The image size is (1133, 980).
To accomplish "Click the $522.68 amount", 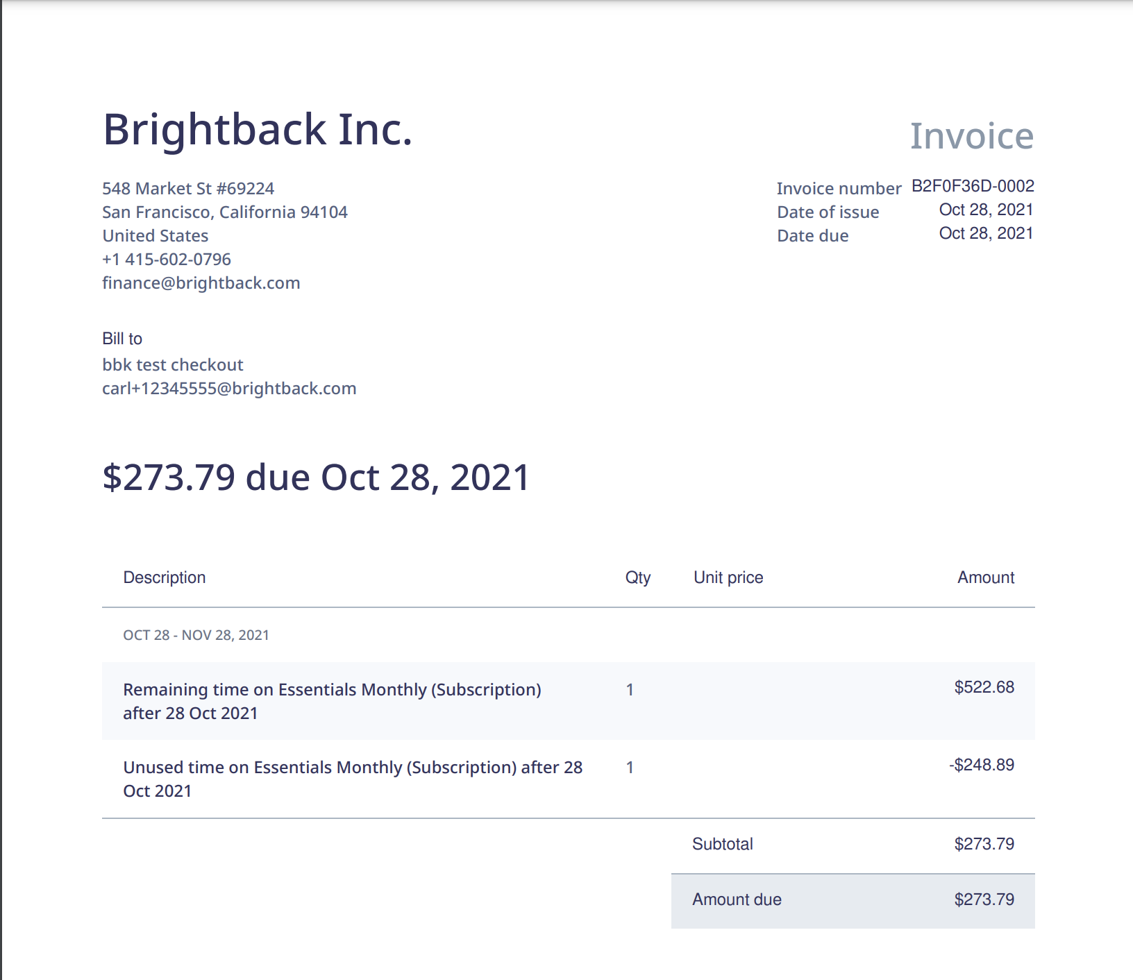I will pyautogui.click(x=984, y=687).
